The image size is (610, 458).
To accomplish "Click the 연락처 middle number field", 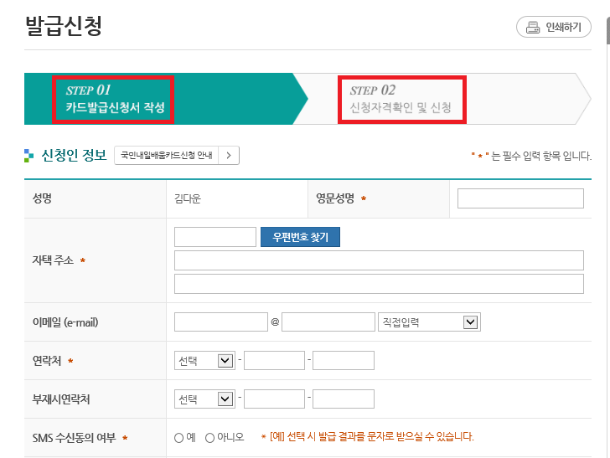I will click(274, 360).
